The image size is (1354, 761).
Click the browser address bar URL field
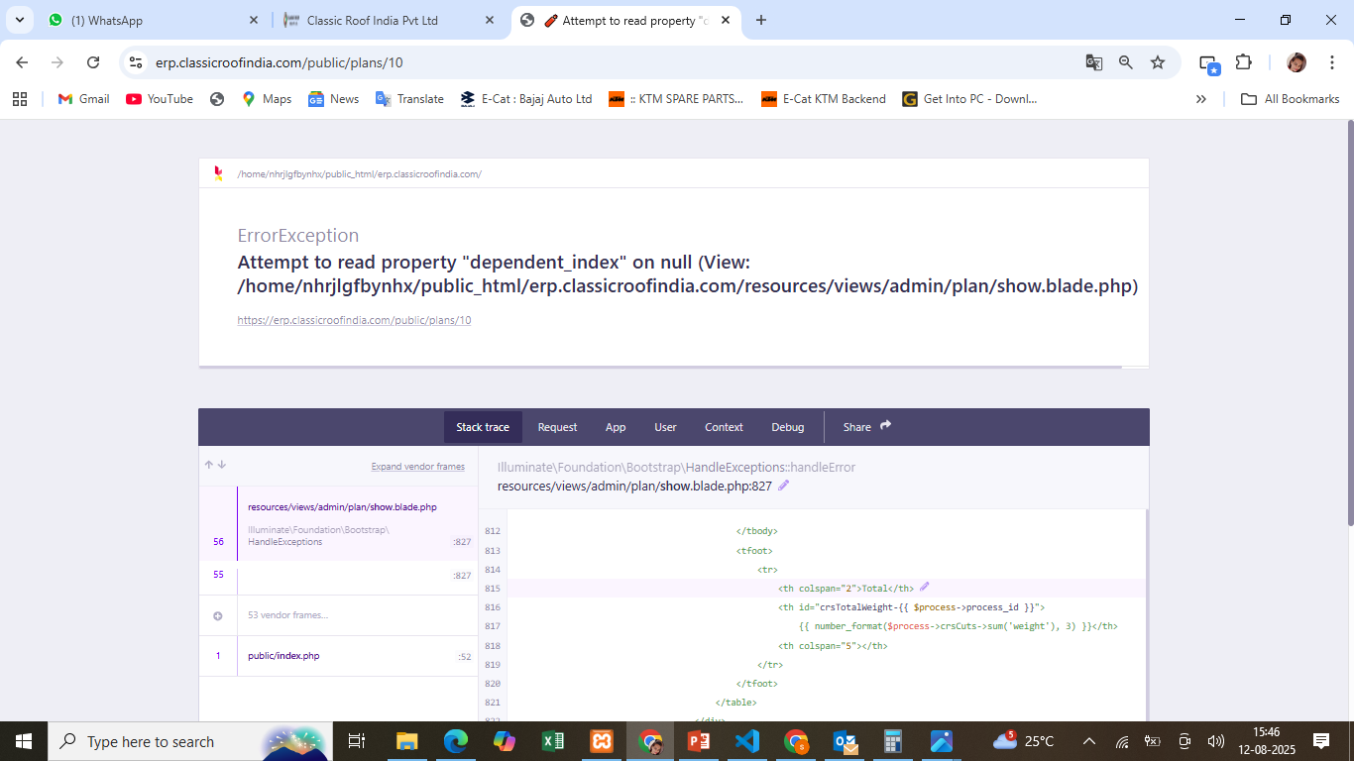point(595,62)
